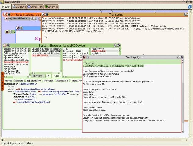Click the Ethernet device icon
This screenshot has height=146, width=193.
pyautogui.click(x=46, y=6)
